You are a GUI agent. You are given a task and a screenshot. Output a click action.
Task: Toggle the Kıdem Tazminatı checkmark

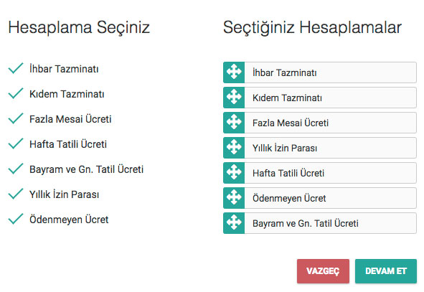[x=16, y=93]
